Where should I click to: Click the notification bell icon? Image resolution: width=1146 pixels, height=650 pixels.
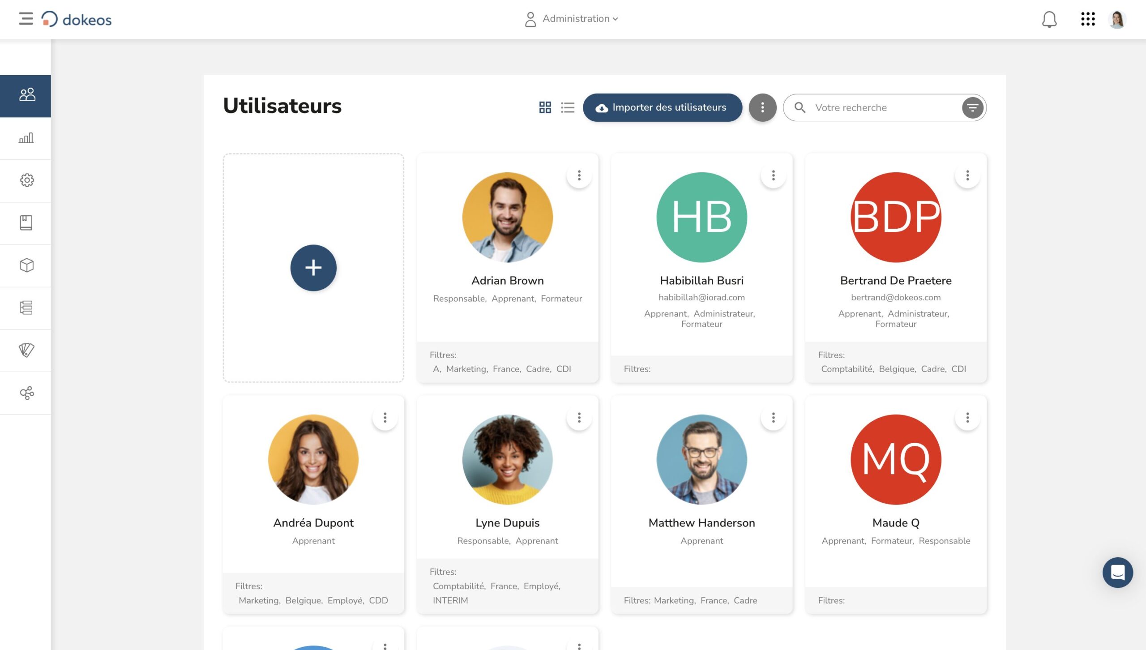pyautogui.click(x=1049, y=19)
